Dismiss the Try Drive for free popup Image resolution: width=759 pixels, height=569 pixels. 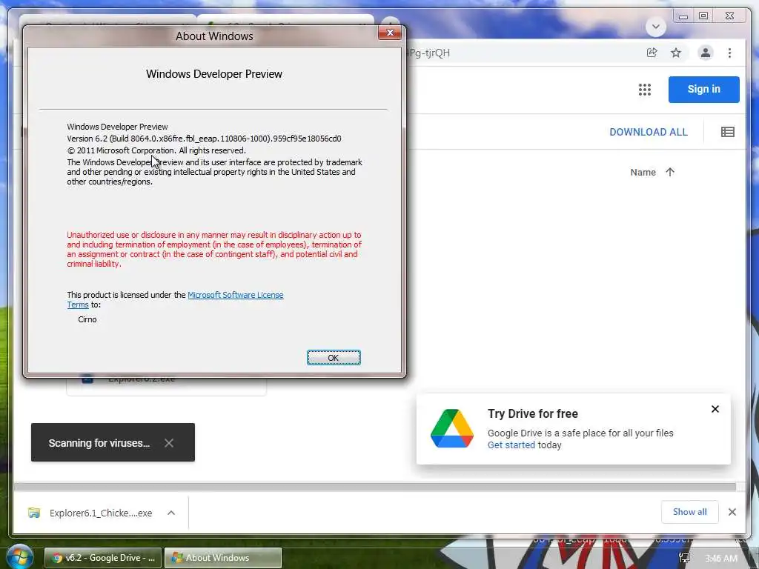[x=715, y=409]
